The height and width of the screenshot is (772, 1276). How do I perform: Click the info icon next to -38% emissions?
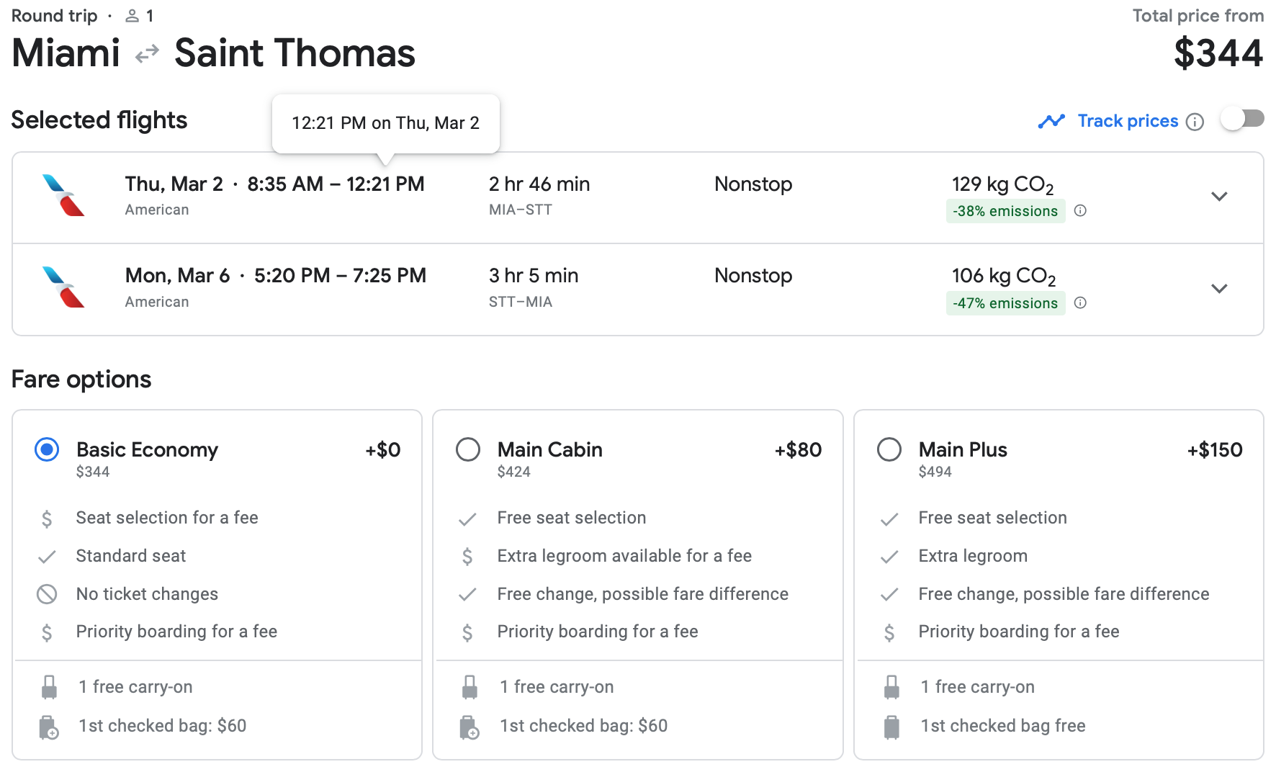point(1081,210)
